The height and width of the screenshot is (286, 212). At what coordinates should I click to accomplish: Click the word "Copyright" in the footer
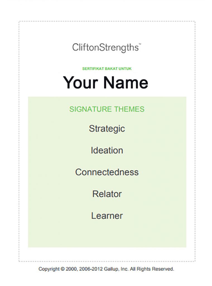[49, 269]
